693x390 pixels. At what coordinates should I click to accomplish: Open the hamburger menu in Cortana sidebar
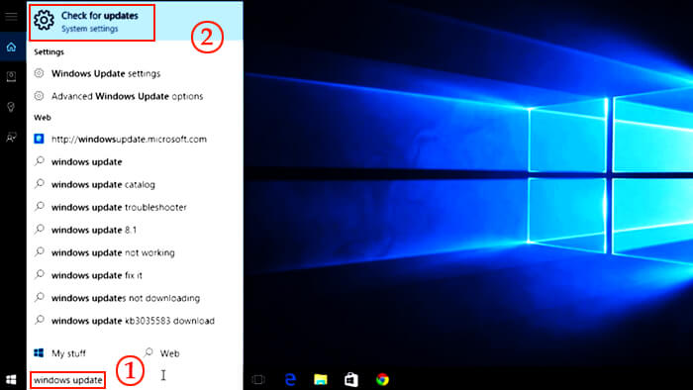(x=11, y=17)
